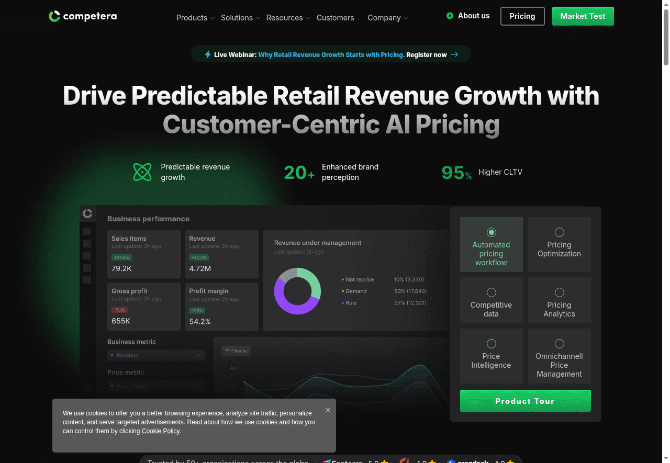Click the atom icon next to Predictable revenue growth
This screenshot has width=670, height=463.
point(142,172)
